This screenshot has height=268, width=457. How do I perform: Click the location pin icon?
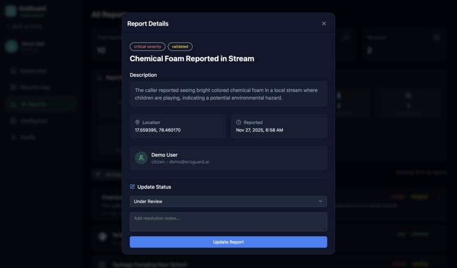click(138, 122)
